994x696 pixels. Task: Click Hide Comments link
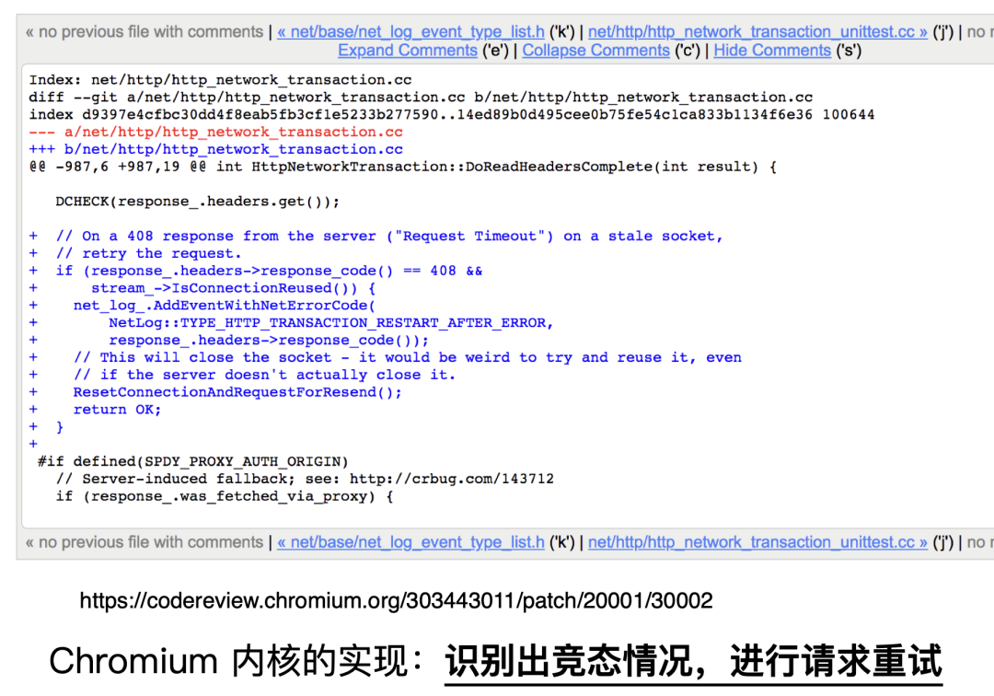(x=772, y=51)
